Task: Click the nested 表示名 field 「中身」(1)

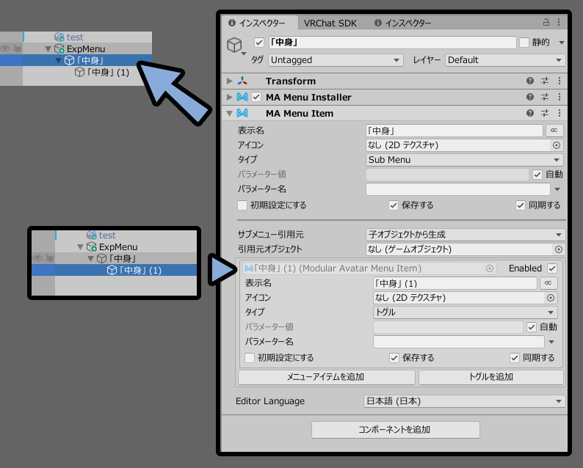Action: tap(455, 283)
